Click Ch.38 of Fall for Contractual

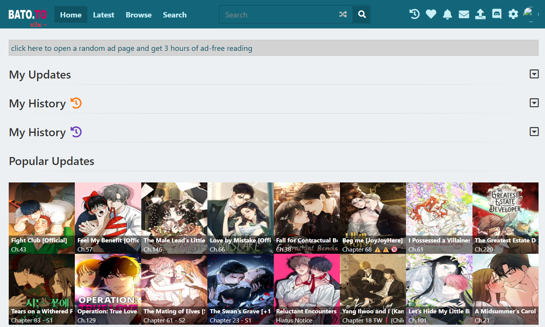click(x=284, y=249)
